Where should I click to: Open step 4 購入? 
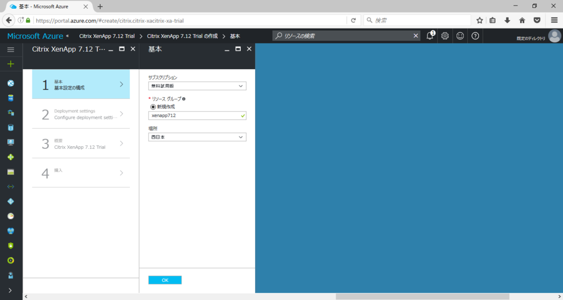click(x=81, y=173)
